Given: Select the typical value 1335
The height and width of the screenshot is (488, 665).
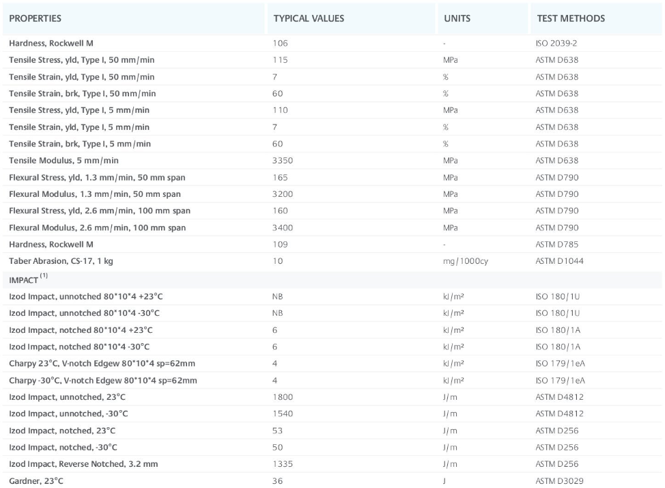Looking at the screenshot, I should (x=283, y=464).
